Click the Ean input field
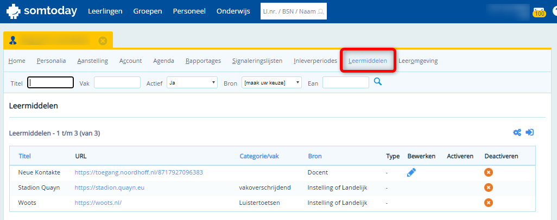 click(345, 82)
